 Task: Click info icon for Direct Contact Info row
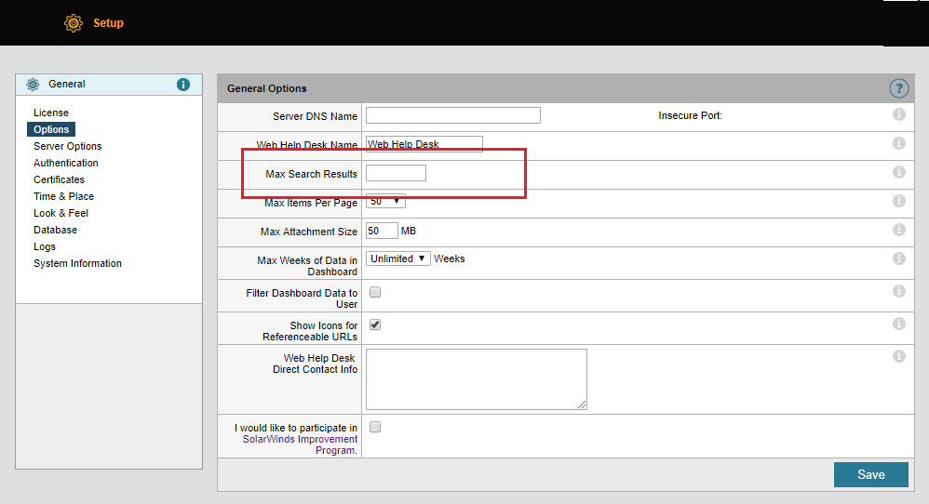(x=899, y=356)
